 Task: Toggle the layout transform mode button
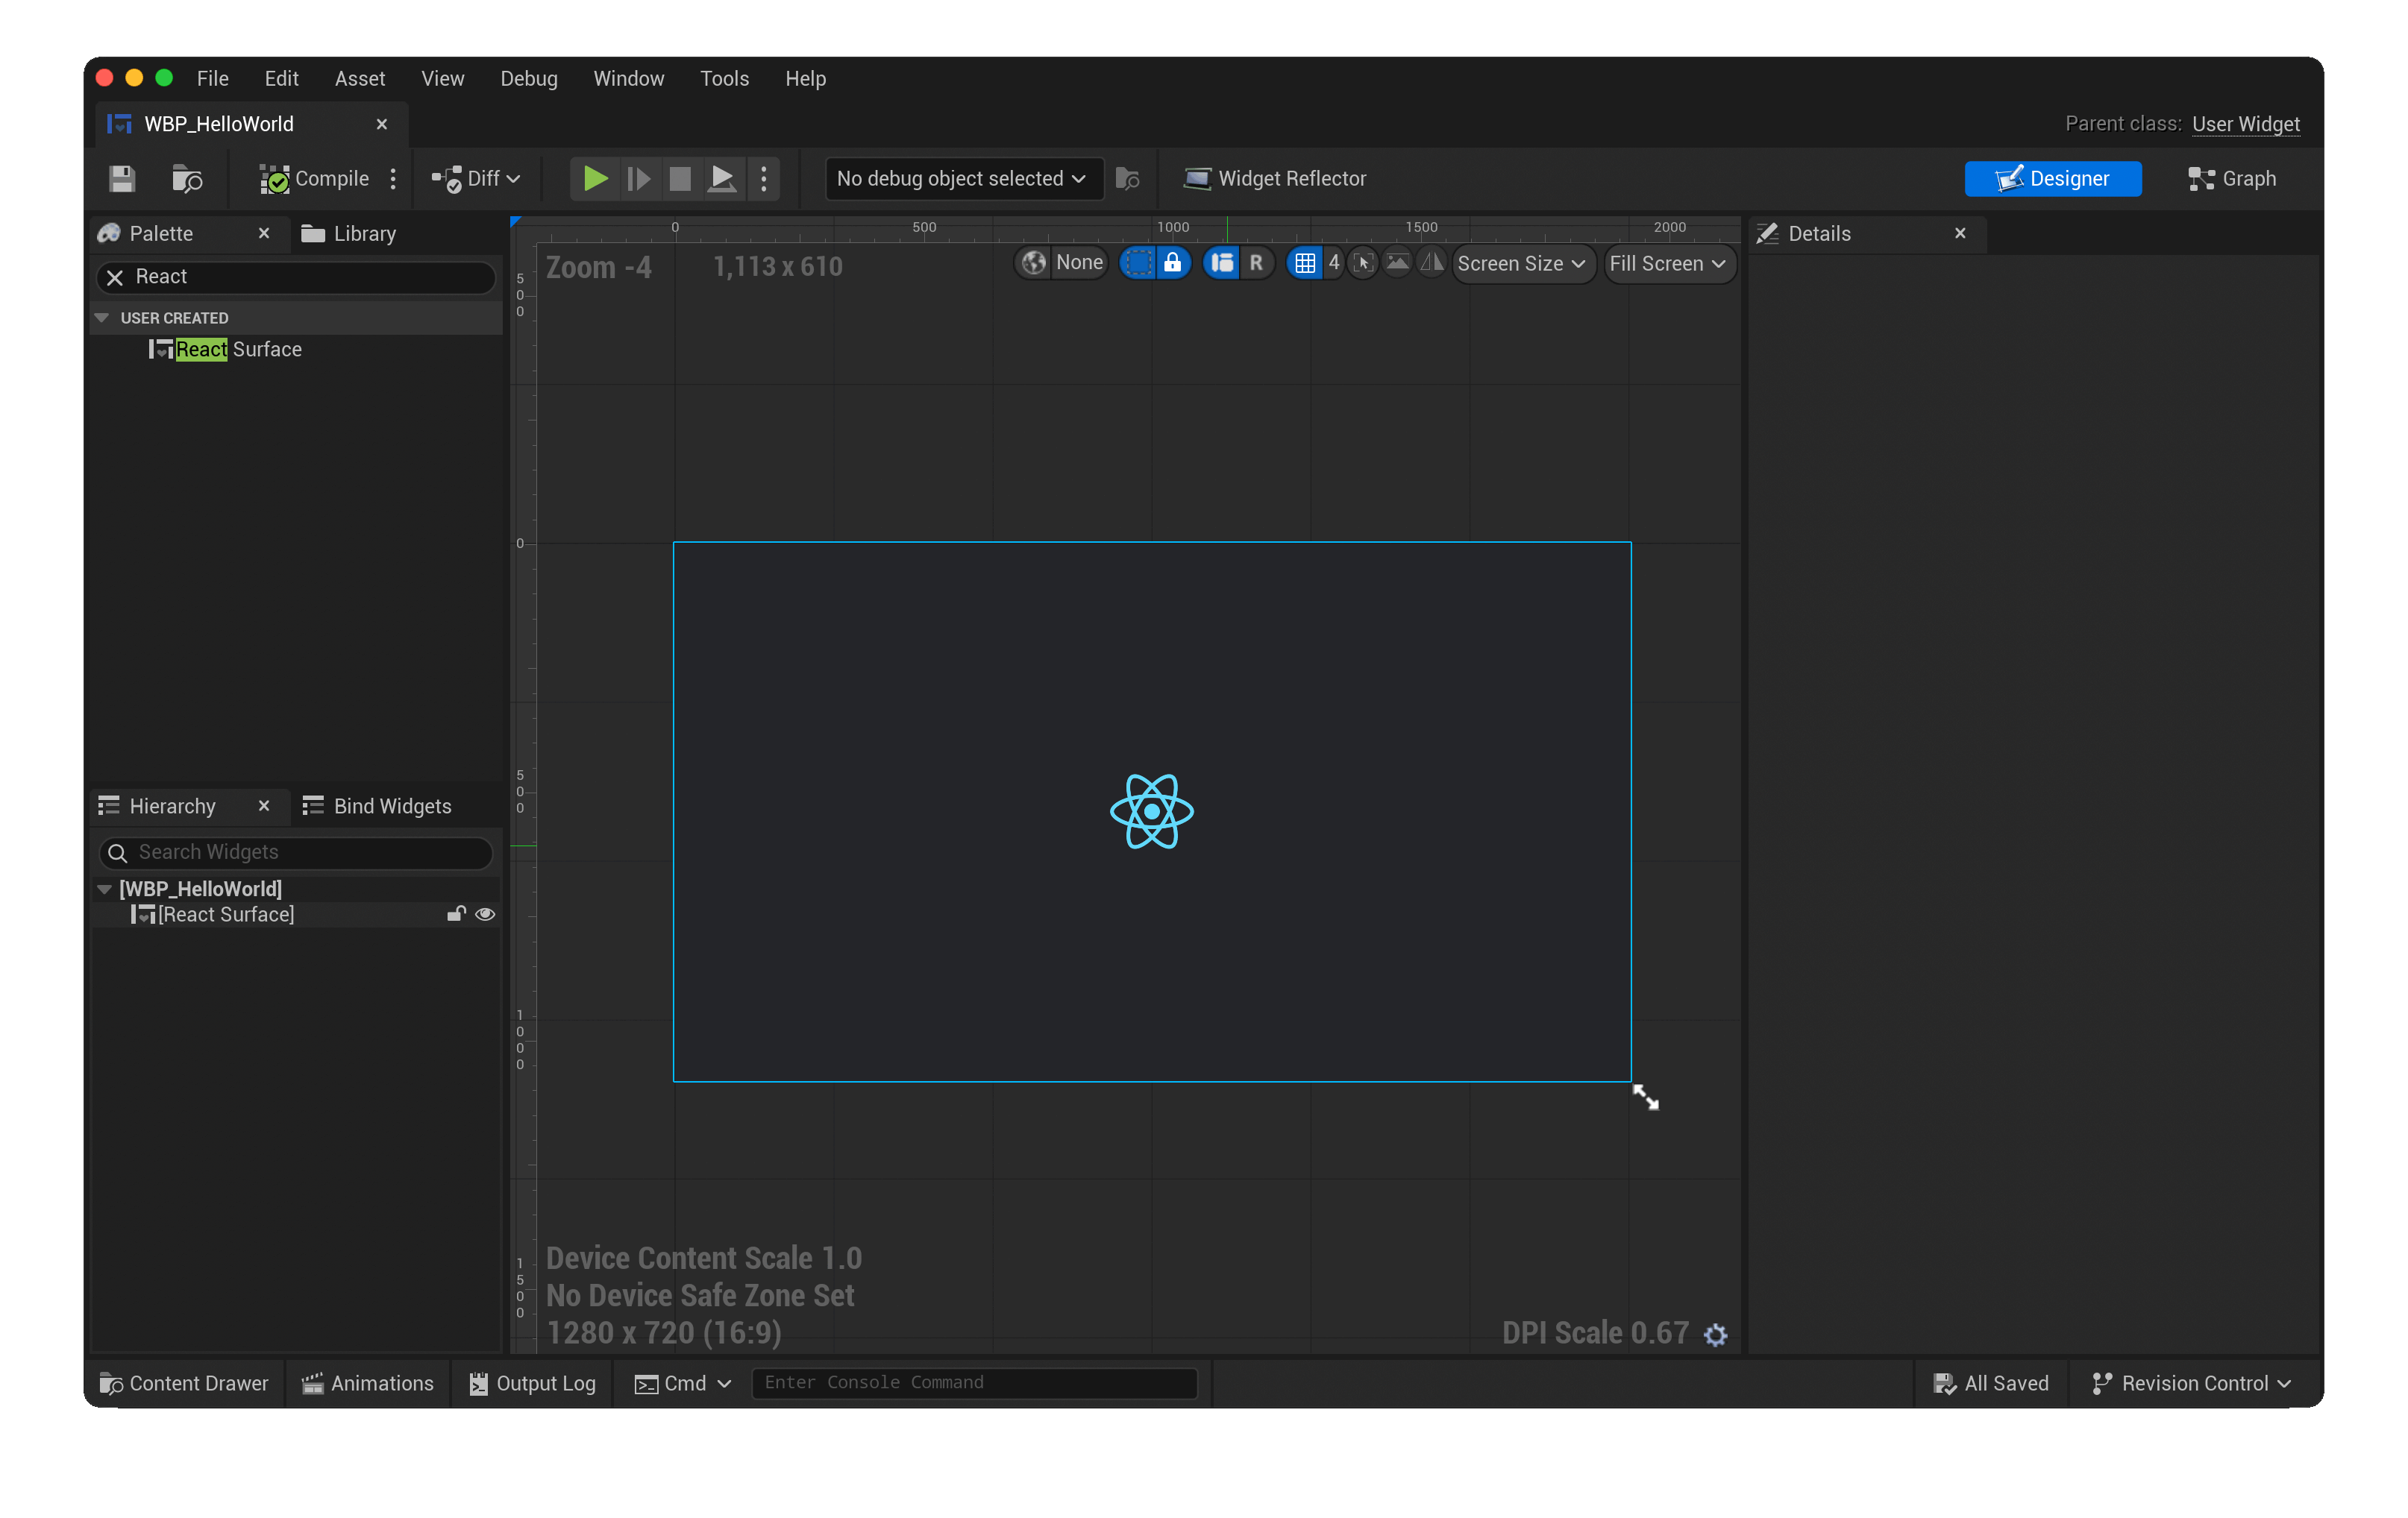[1222, 263]
